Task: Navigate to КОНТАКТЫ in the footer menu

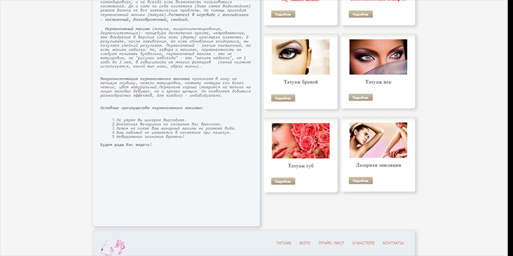Action: click(393, 243)
